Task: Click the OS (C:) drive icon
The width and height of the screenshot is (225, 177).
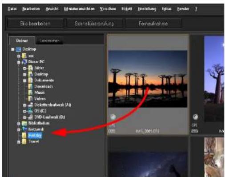Action: tap(30, 111)
